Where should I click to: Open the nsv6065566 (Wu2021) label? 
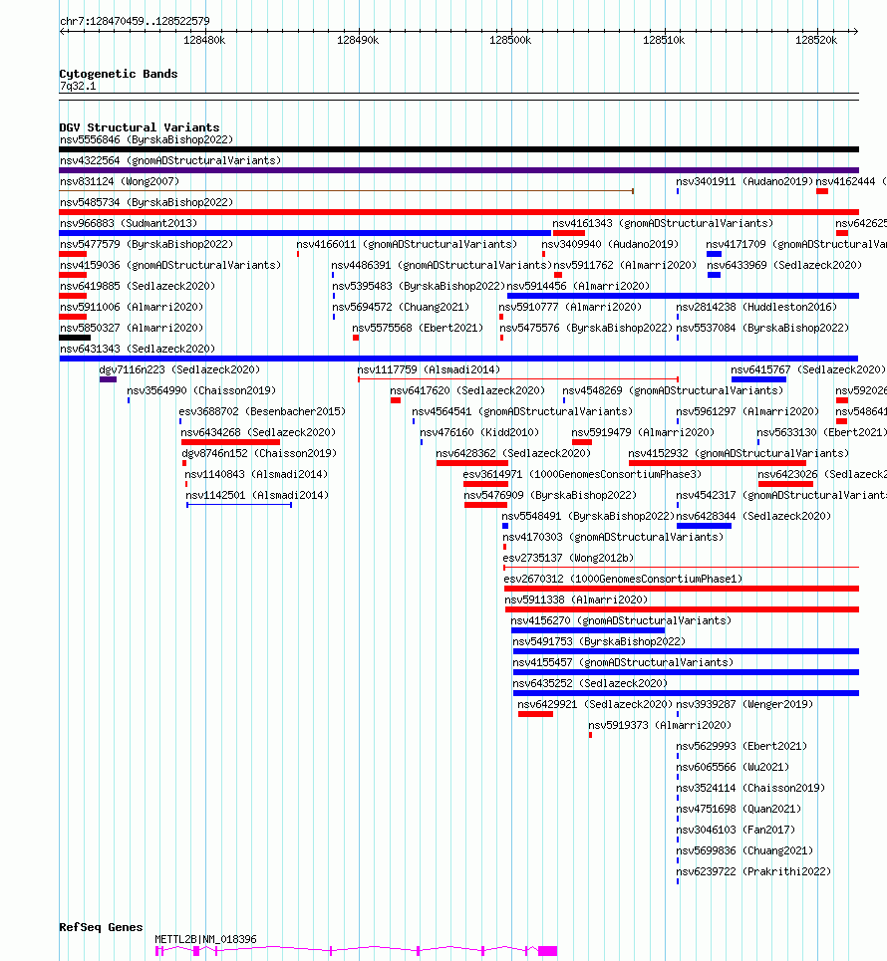pos(733,768)
